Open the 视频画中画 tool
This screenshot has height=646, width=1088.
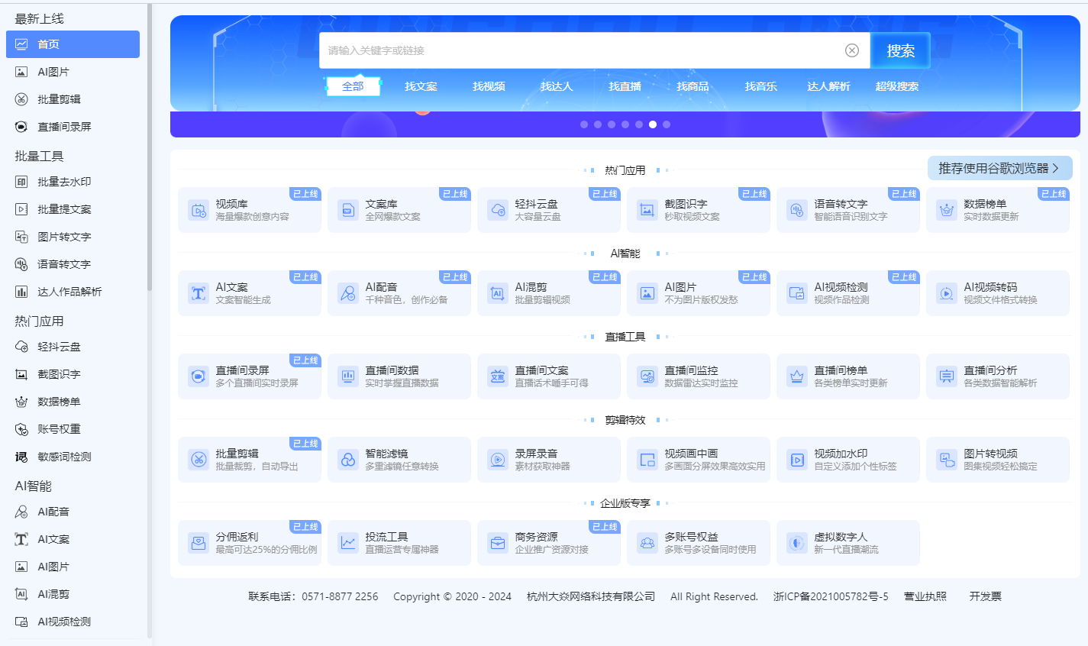[x=699, y=459]
